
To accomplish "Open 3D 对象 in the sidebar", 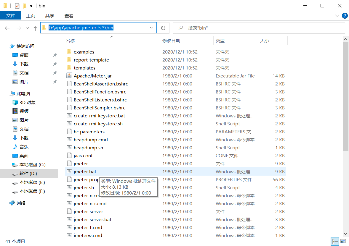I will coord(24,102).
